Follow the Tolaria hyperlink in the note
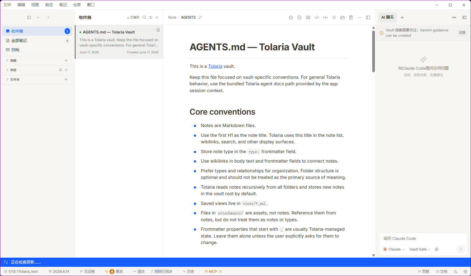 (x=215, y=66)
